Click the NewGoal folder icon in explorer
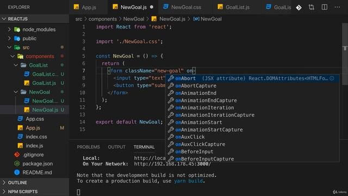348x196 pixels. (x=23, y=92)
